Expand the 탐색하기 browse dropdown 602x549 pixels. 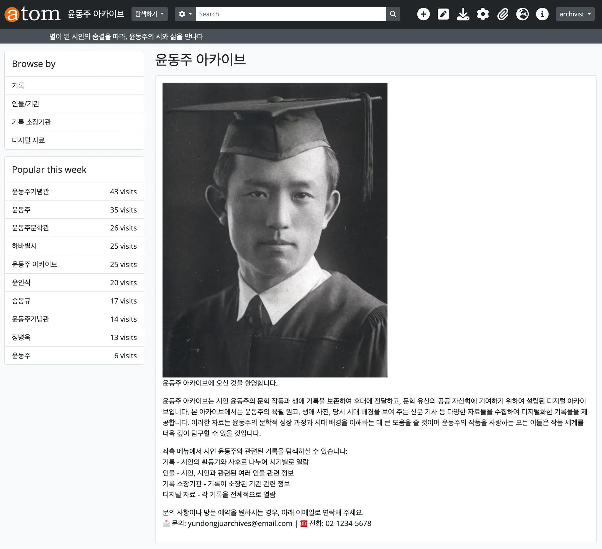(x=149, y=14)
